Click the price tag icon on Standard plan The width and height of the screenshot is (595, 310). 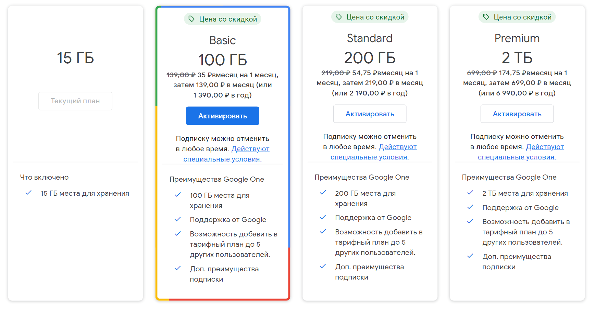point(339,17)
